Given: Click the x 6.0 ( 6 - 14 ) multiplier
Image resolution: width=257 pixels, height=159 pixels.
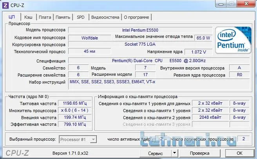Looking at the screenshot, I should tap(75, 110).
